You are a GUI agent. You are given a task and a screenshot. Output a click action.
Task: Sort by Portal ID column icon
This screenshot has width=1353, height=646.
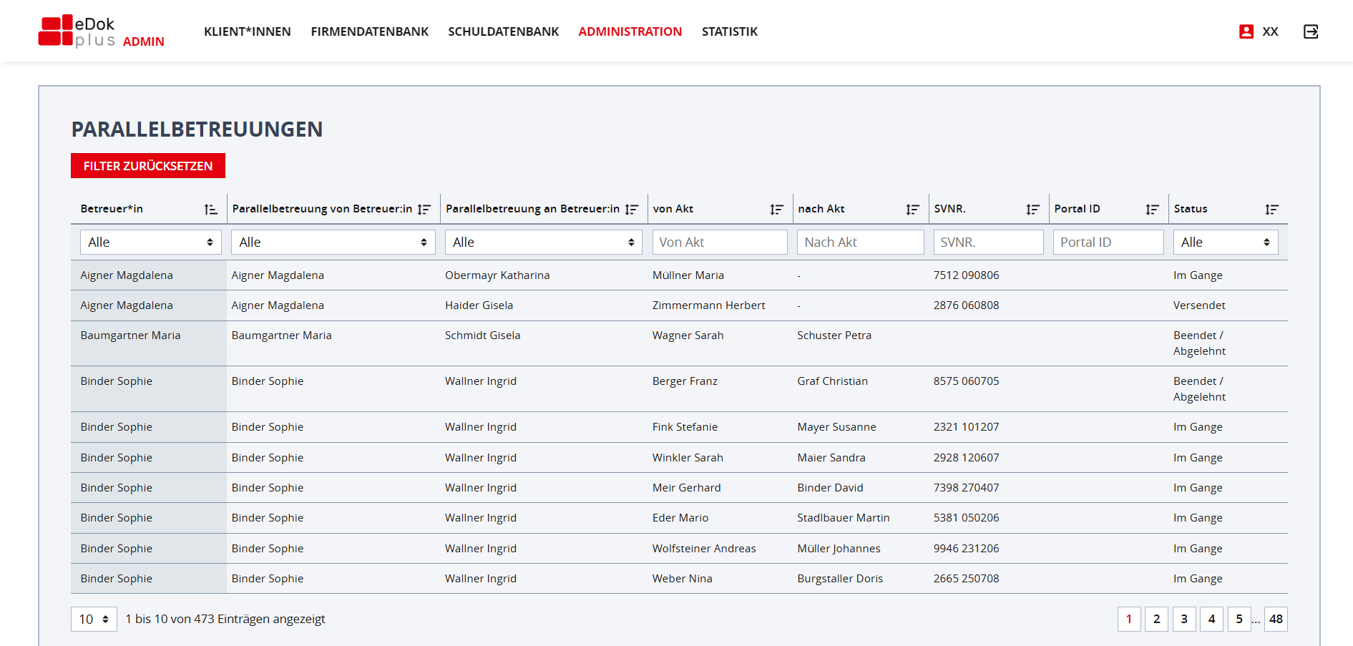click(1152, 210)
